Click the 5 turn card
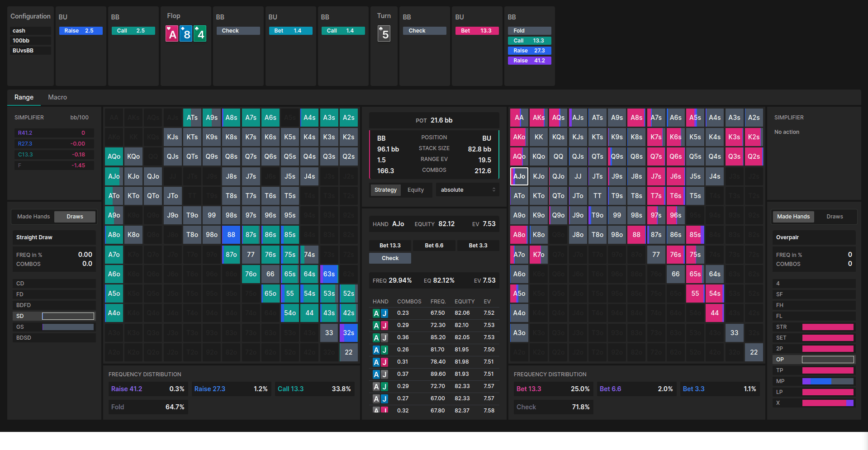This screenshot has height=450, width=868. tap(384, 34)
